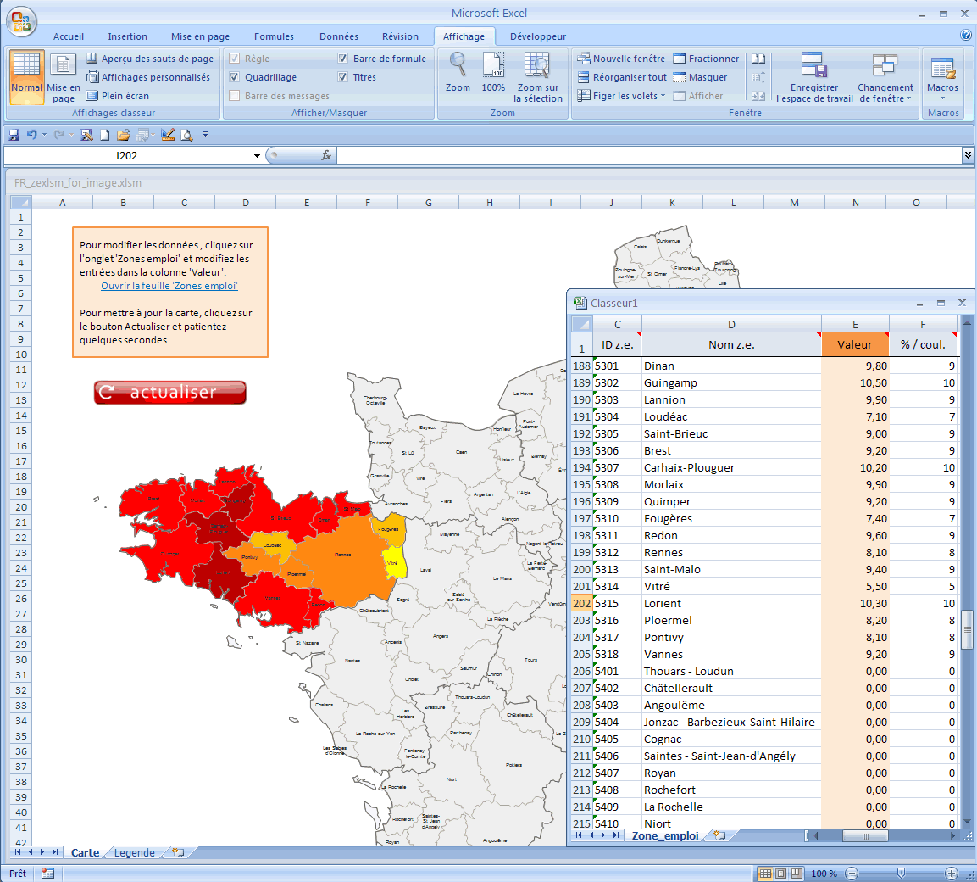
Task: Click Fractionner to split window
Action: 706,59
